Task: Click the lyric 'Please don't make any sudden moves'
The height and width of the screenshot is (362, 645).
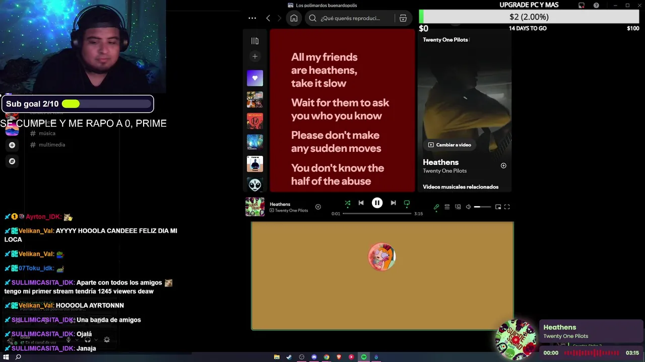Action: [336, 142]
